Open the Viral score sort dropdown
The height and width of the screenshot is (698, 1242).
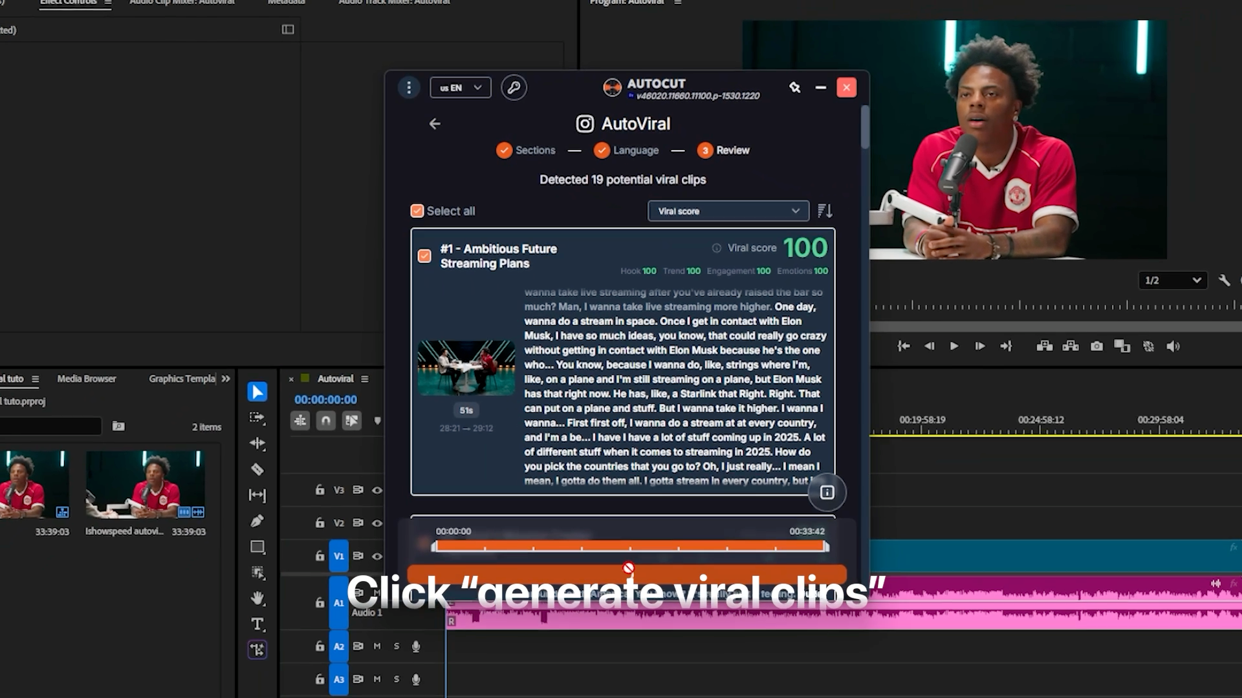(728, 211)
